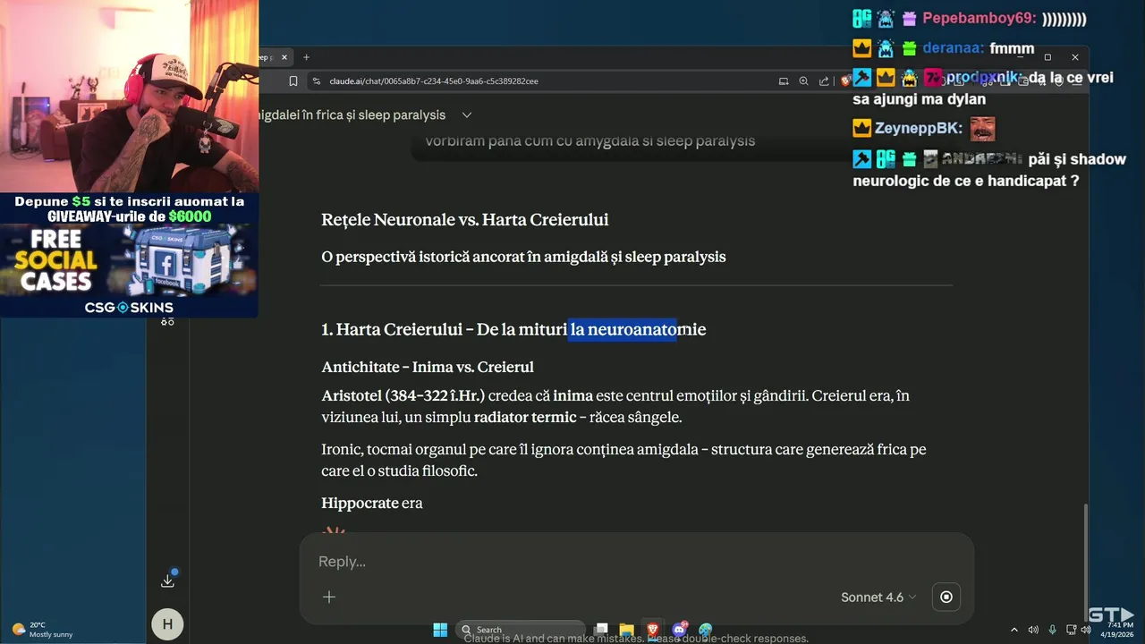
Task: Click the sidebar settings sliders icon
Action: click(x=167, y=320)
